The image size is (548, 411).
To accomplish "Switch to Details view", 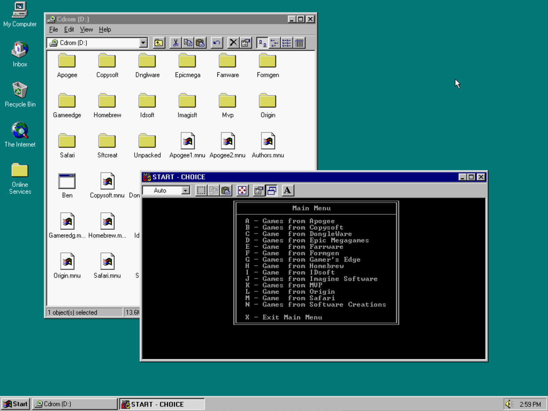I will pyautogui.click(x=299, y=43).
